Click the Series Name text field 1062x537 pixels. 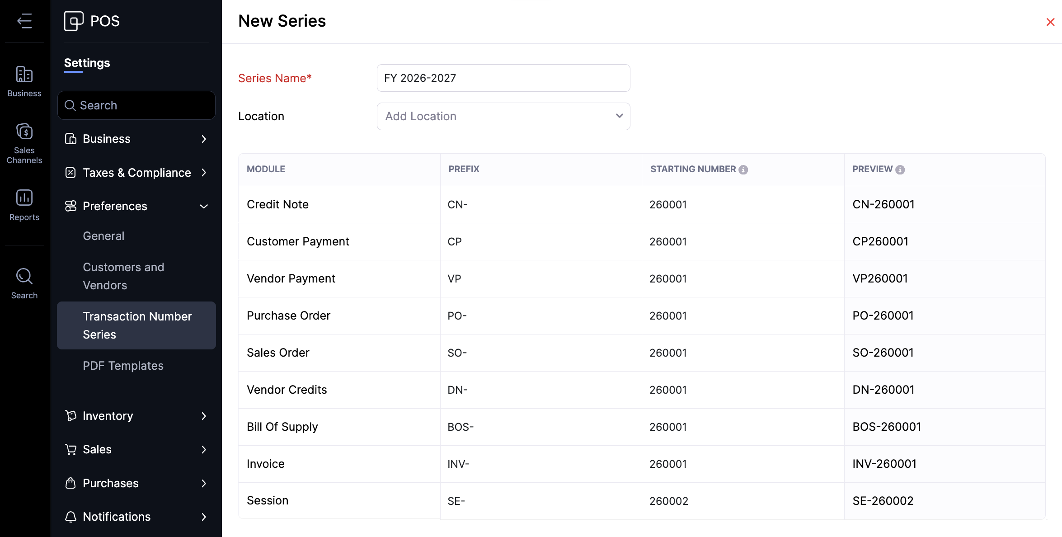(x=503, y=78)
